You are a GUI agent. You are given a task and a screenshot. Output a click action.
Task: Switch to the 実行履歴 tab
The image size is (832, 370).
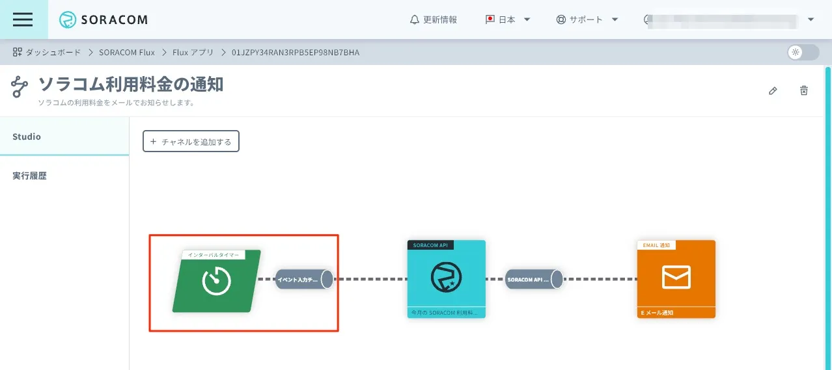pyautogui.click(x=64, y=176)
